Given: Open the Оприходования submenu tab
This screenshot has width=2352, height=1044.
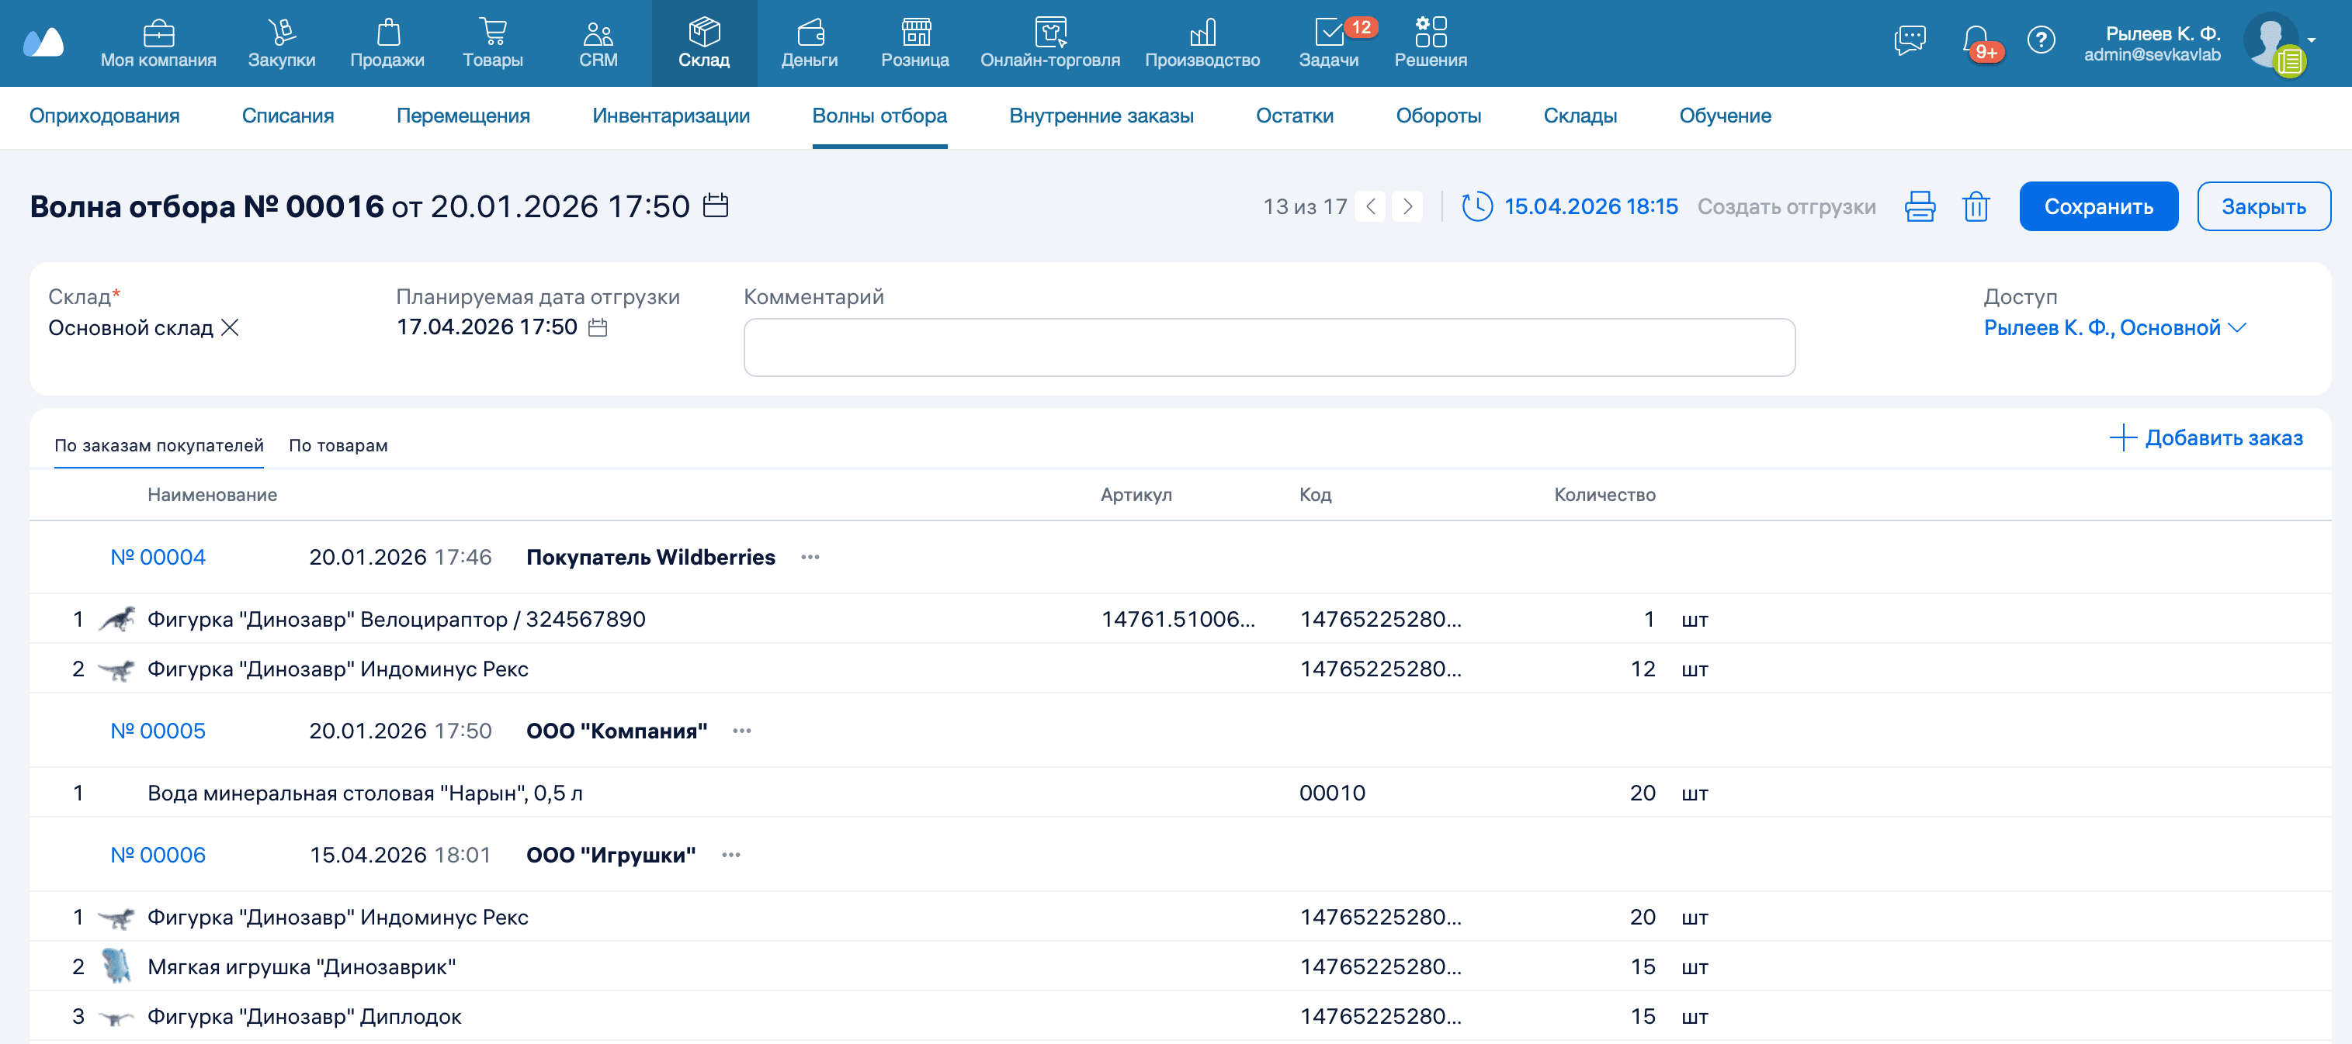Looking at the screenshot, I should pos(104,116).
